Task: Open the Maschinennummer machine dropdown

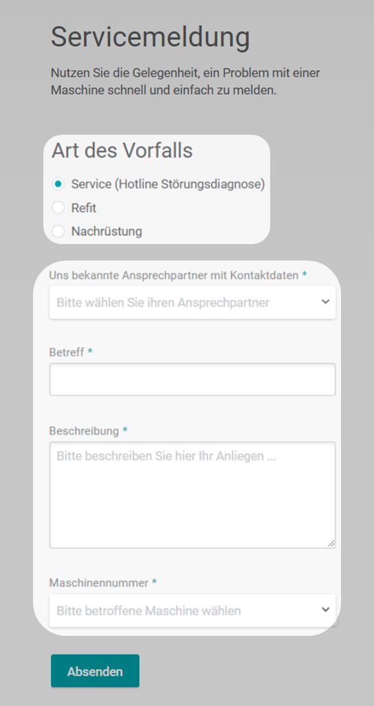Action: pos(192,610)
